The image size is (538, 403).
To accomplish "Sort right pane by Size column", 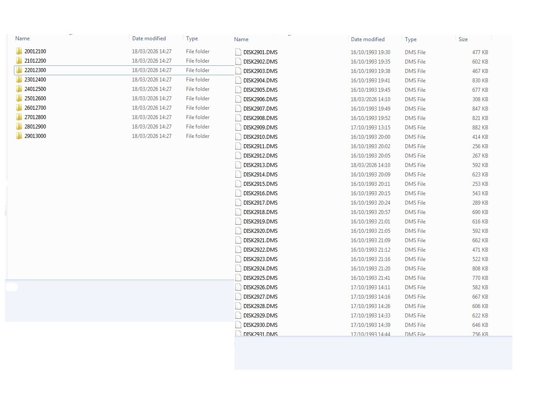I will (463, 39).
